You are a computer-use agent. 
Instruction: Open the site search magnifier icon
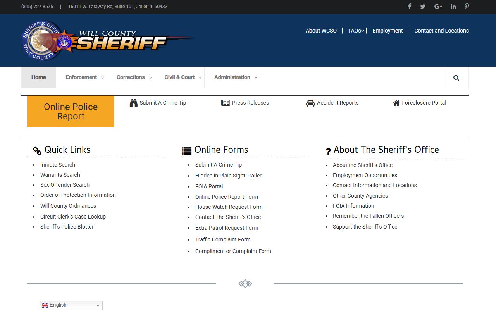coord(456,77)
